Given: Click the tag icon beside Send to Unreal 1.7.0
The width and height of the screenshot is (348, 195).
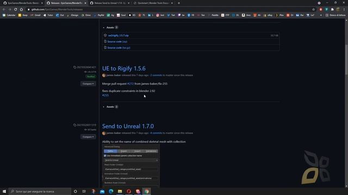Looking at the screenshot, I should [x=75, y=125].
